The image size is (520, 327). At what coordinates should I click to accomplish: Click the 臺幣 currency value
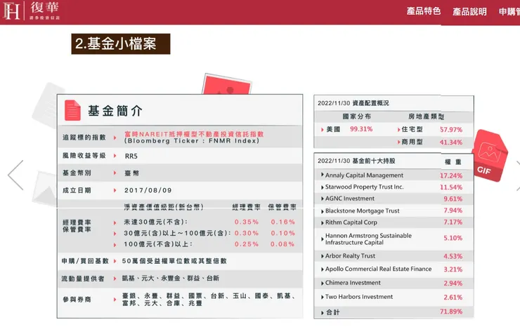(131, 173)
